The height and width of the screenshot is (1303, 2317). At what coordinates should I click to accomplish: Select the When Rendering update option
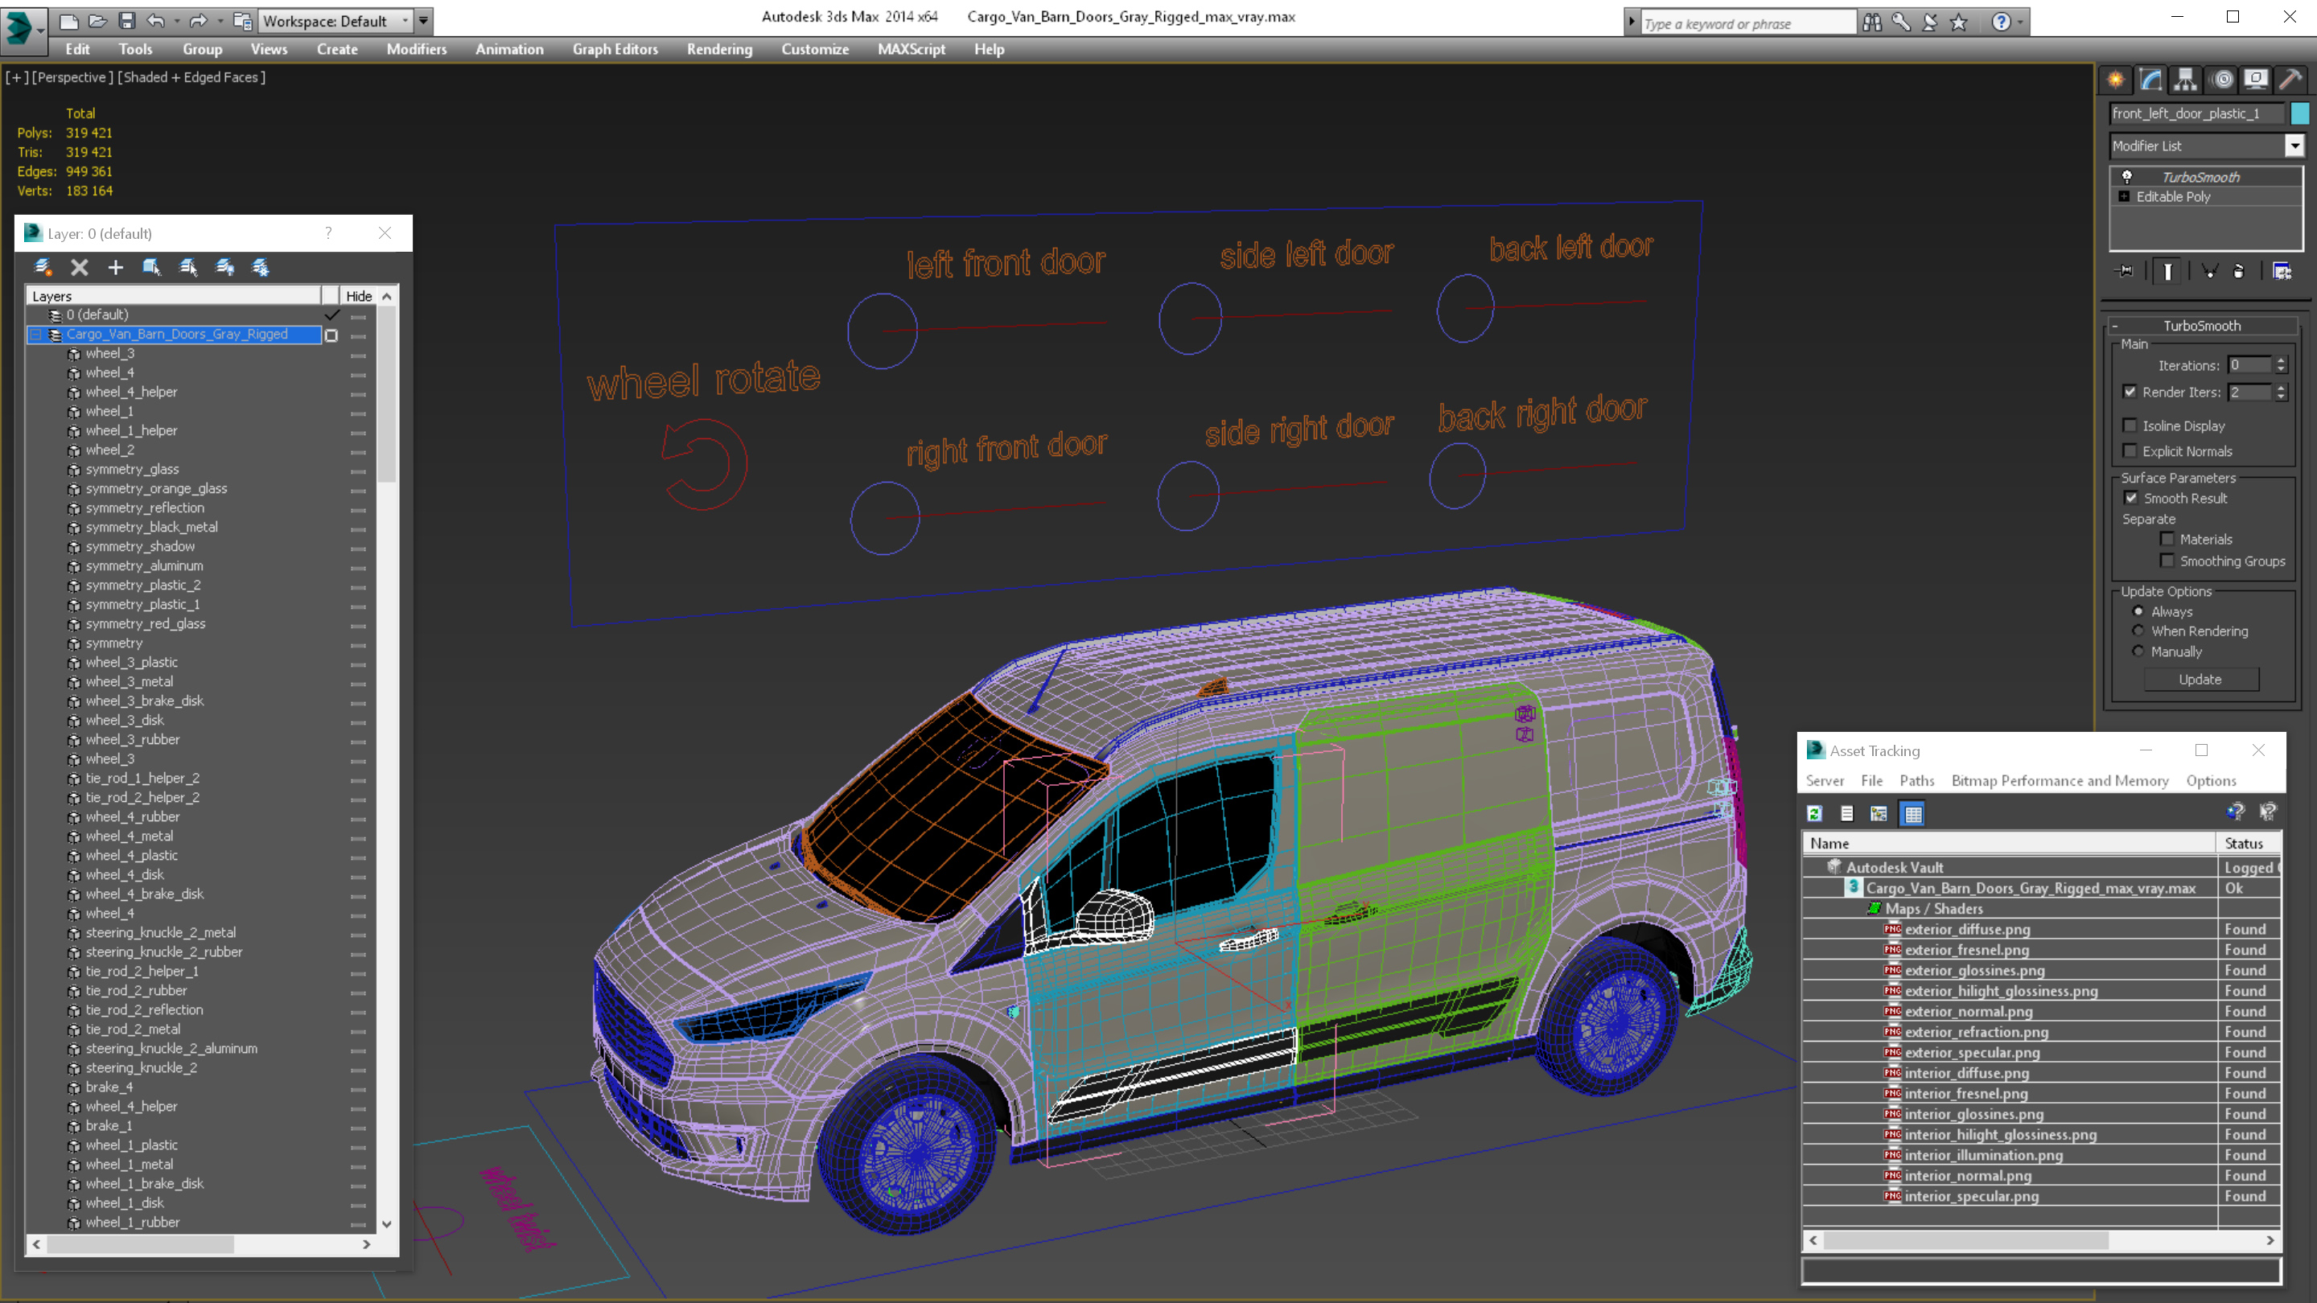coord(2138,631)
